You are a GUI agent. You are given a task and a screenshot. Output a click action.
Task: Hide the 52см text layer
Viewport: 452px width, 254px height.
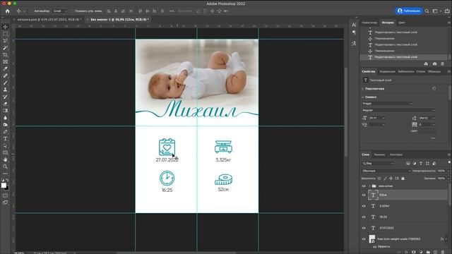pos(364,195)
